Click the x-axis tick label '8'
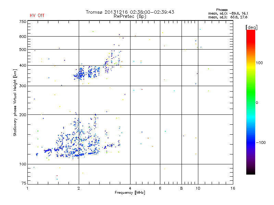 pos(182,188)
